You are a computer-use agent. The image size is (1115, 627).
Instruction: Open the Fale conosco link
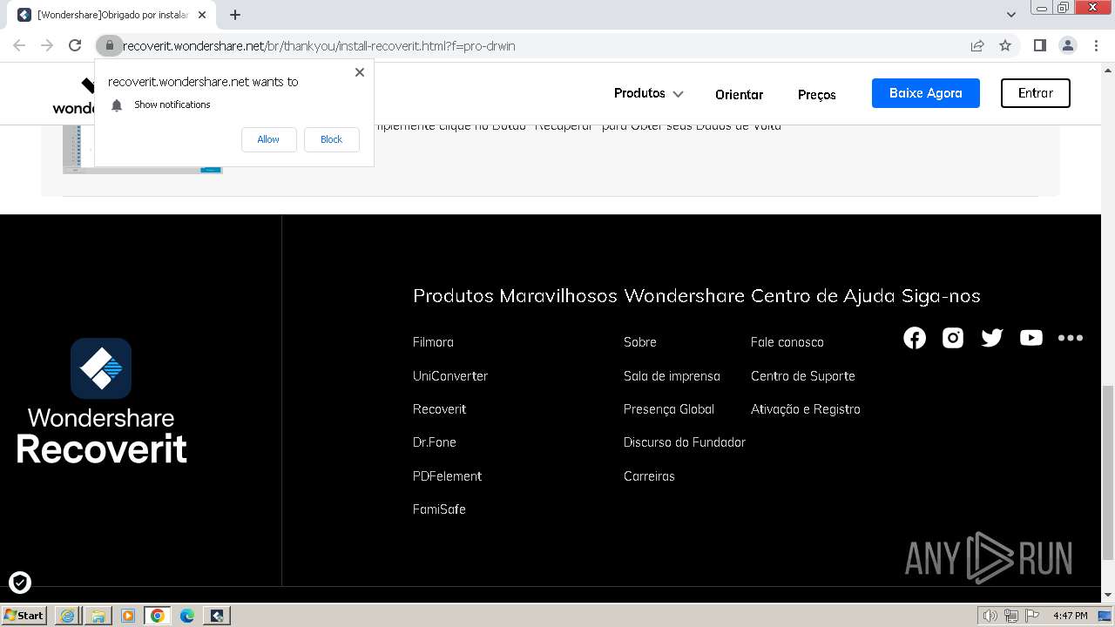click(x=787, y=342)
